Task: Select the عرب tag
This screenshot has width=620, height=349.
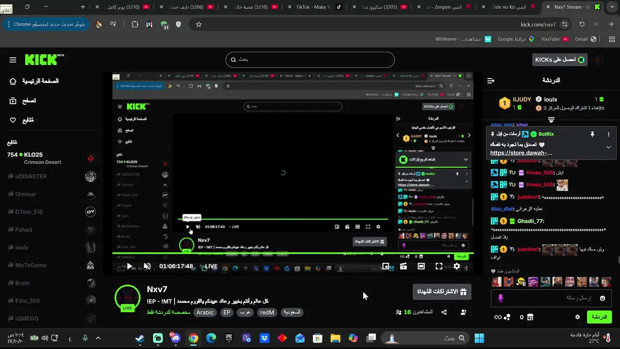Action: point(246,313)
